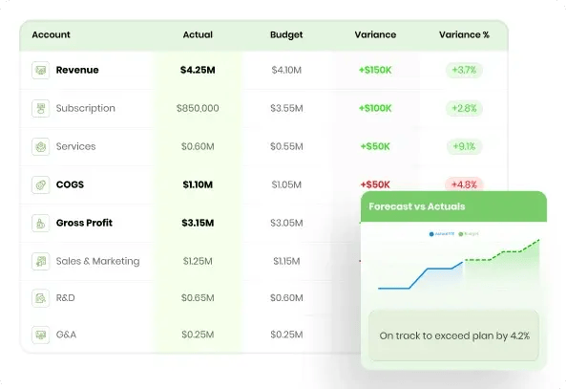Click the Variance % column header

(464, 34)
